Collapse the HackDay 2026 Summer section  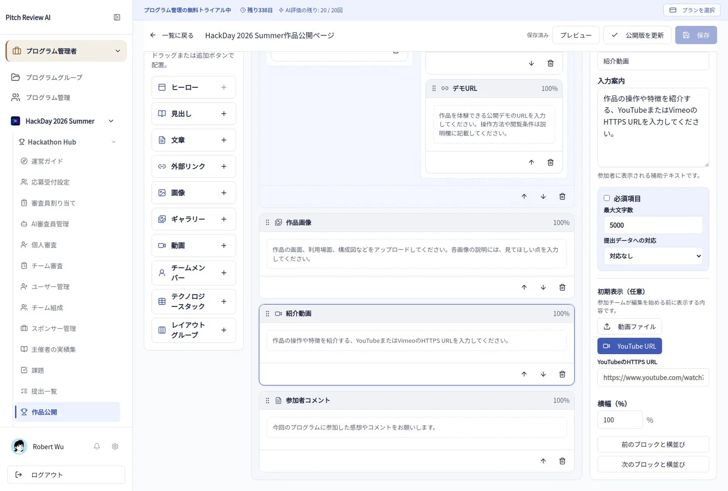(111, 121)
